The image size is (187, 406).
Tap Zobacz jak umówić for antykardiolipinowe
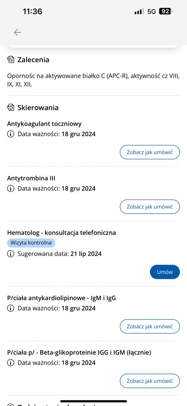click(149, 327)
